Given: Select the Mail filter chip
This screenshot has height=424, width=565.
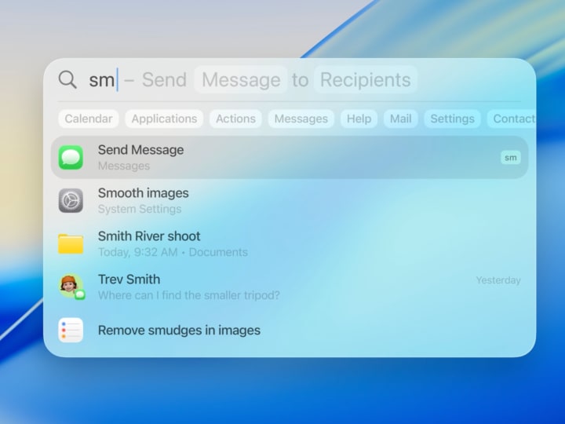Looking at the screenshot, I should tap(401, 119).
